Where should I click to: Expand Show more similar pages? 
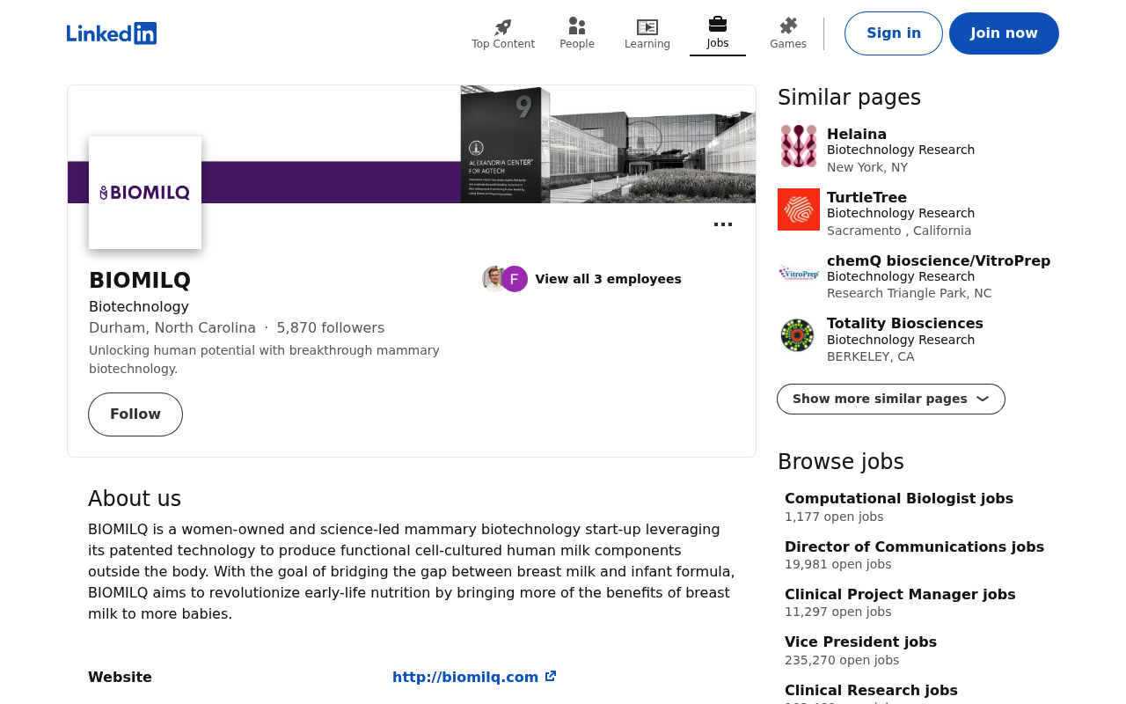point(891,399)
